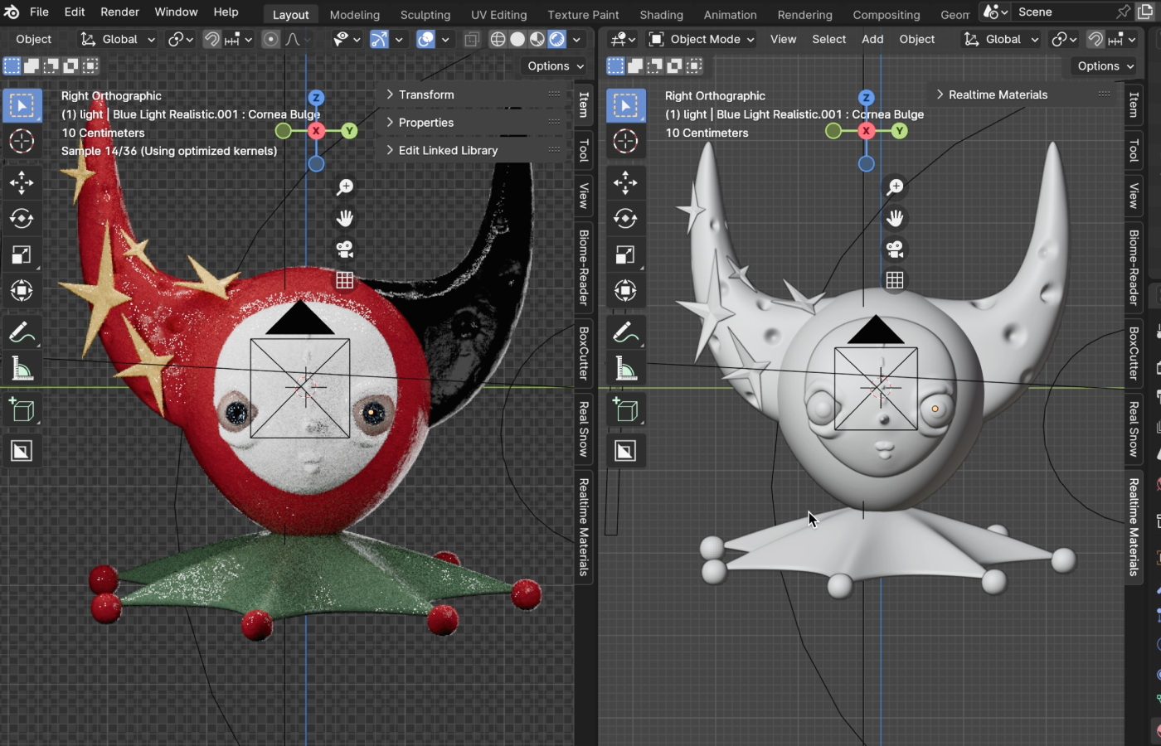Toggle snapping magnet in left viewport header
1161x746 pixels.
pos(212,40)
